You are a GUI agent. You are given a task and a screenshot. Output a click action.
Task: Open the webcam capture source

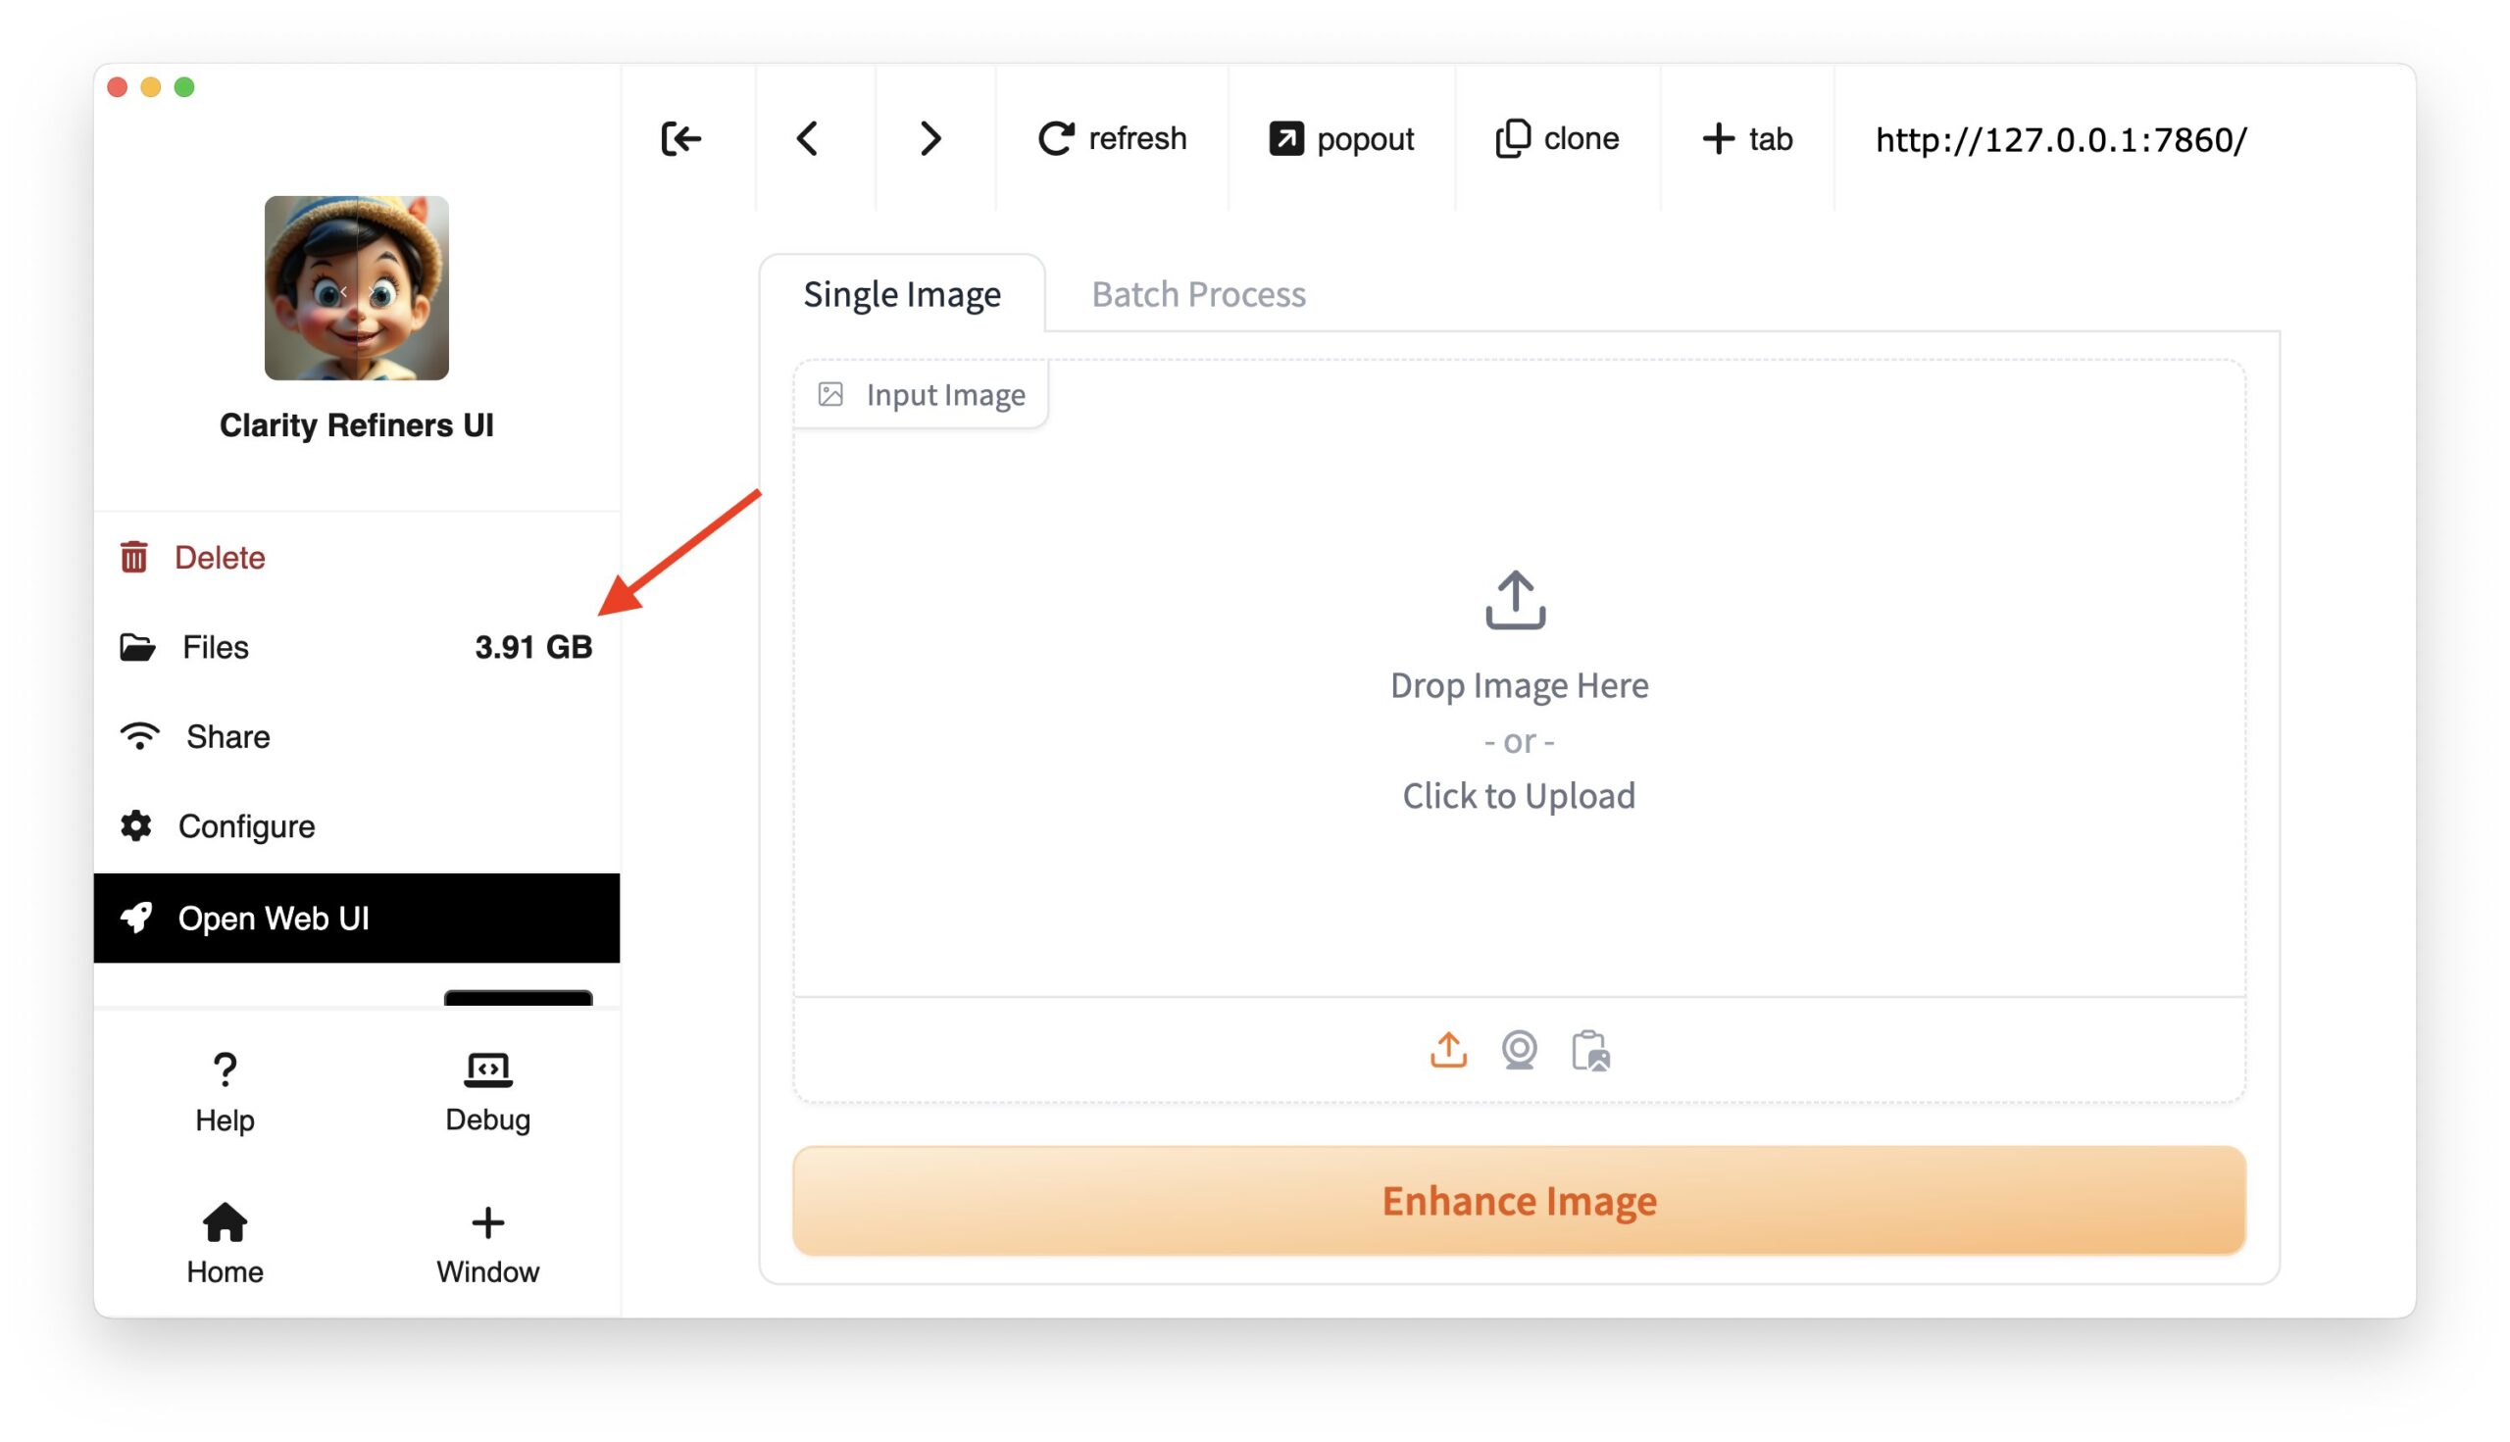pyautogui.click(x=1521, y=1050)
